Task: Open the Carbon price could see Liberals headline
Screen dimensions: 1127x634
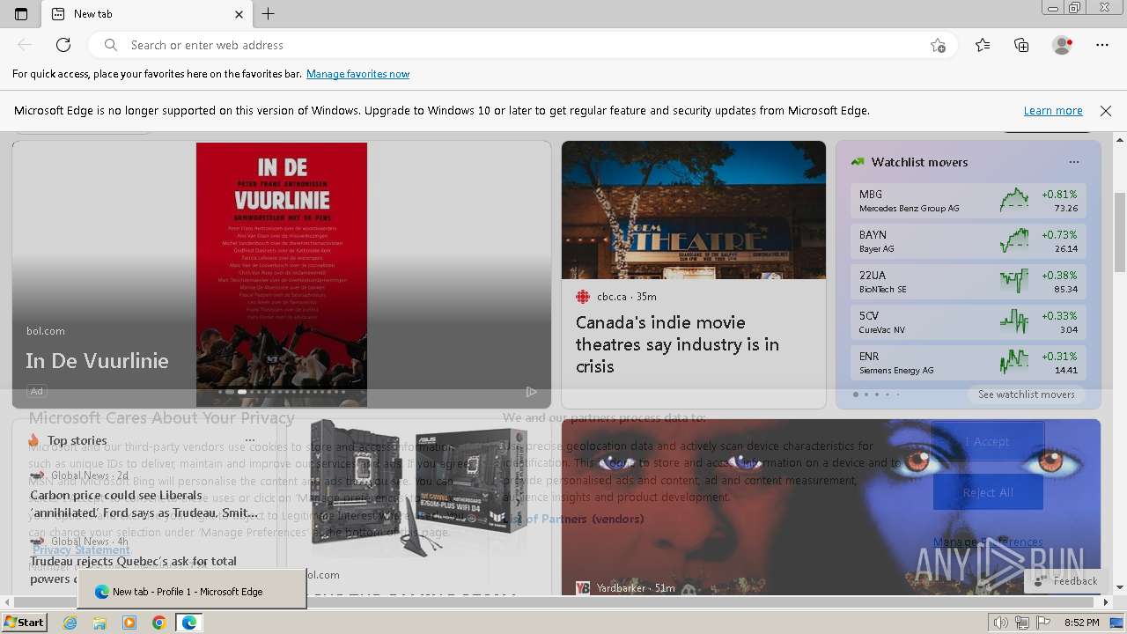Action: [144, 504]
